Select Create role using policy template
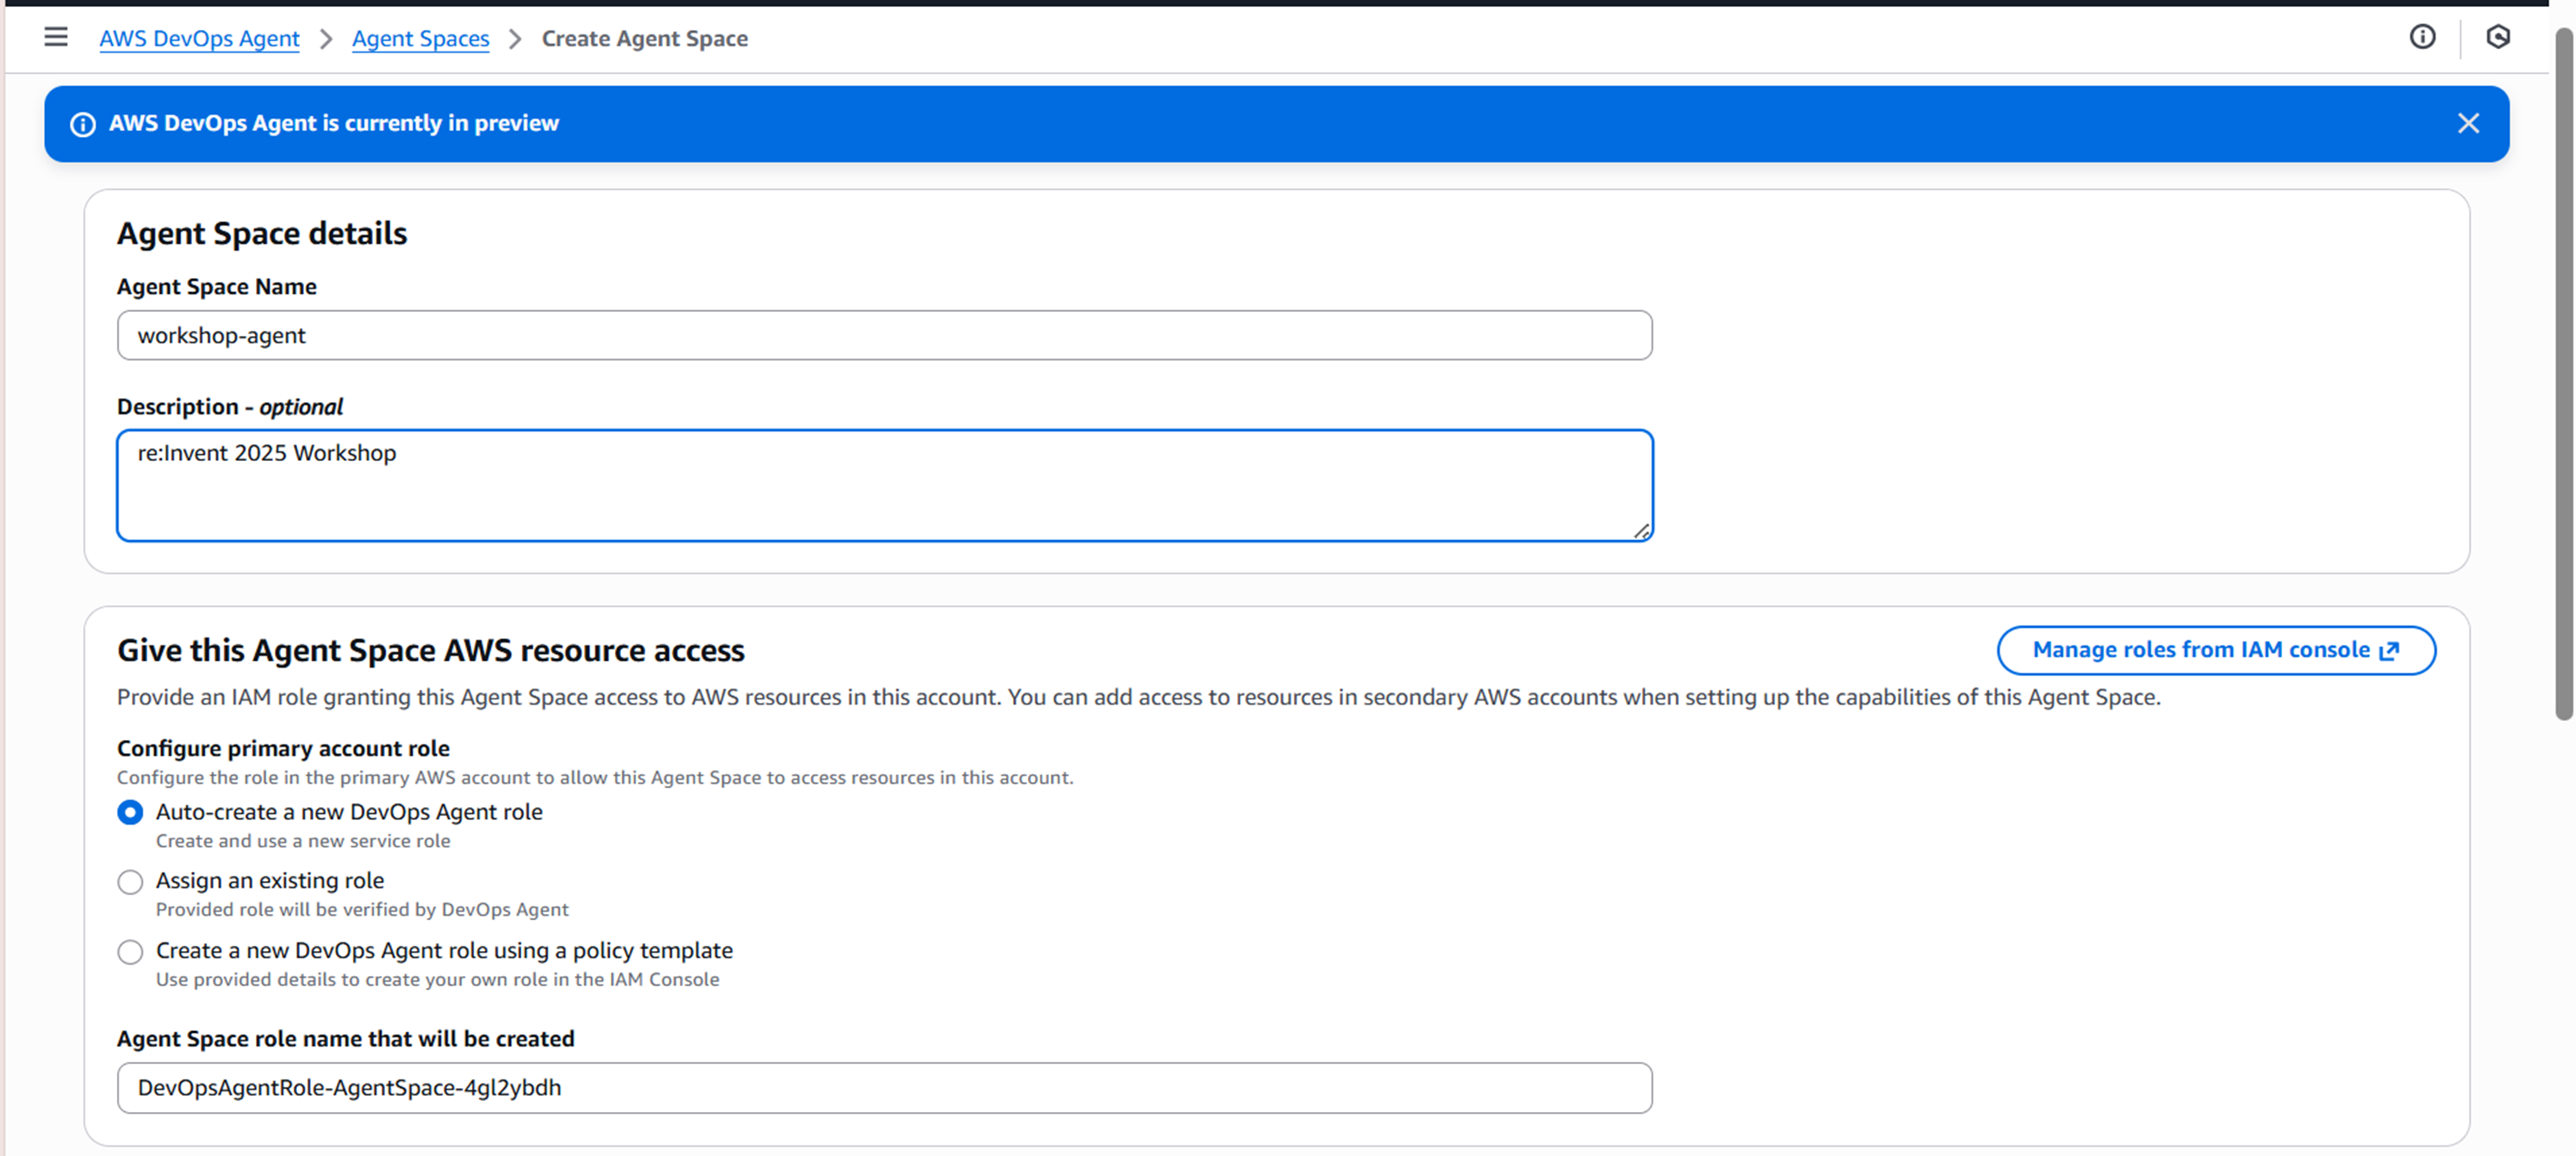The image size is (2576, 1156). tap(130, 951)
